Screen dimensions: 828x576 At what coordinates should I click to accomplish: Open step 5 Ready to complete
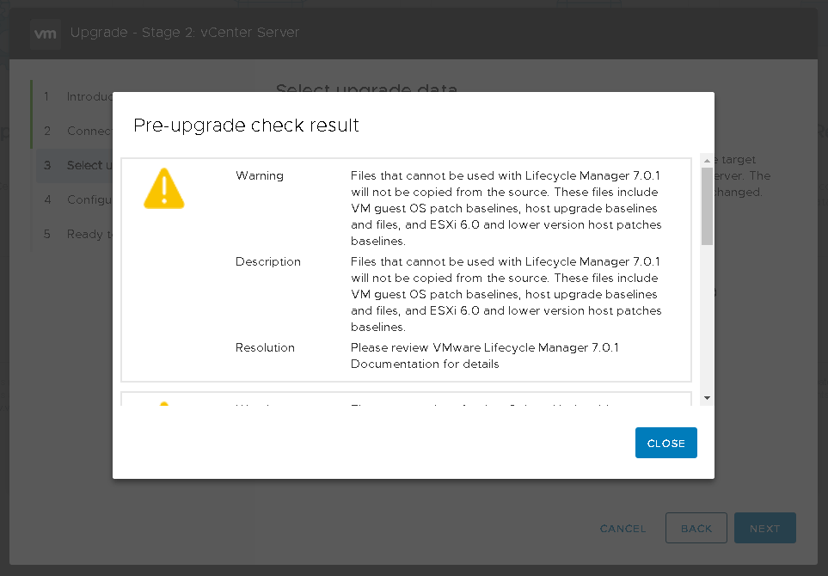[x=77, y=234]
